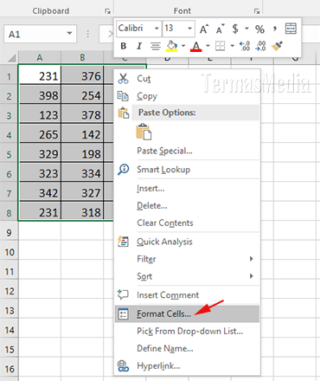Select column A header
The image size is (320, 381).
40,57
